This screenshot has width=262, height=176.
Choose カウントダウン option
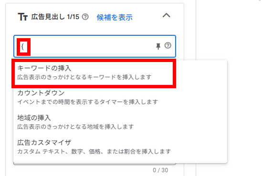click(120, 97)
